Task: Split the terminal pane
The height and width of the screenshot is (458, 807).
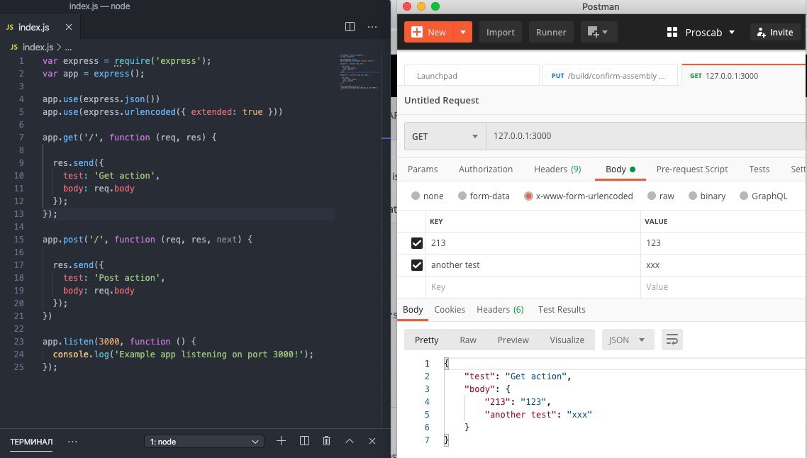Action: click(x=304, y=441)
